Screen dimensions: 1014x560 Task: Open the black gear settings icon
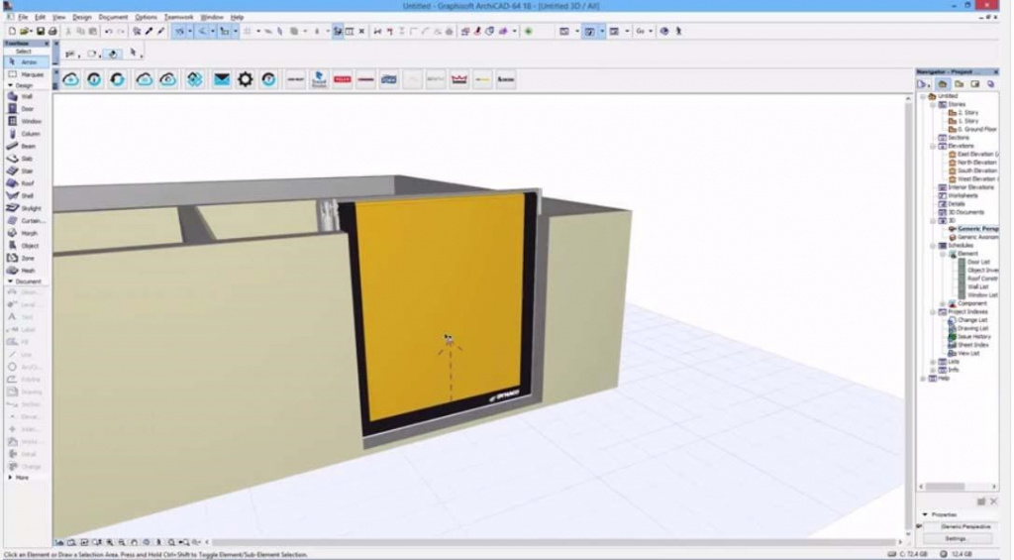click(246, 79)
